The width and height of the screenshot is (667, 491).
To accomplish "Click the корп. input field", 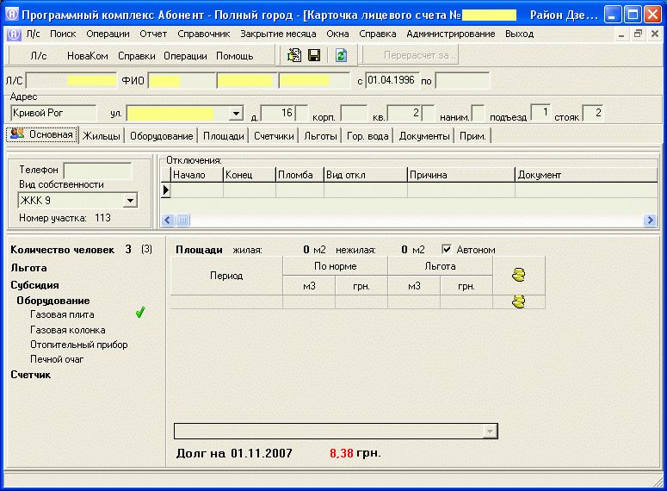I will (x=354, y=114).
